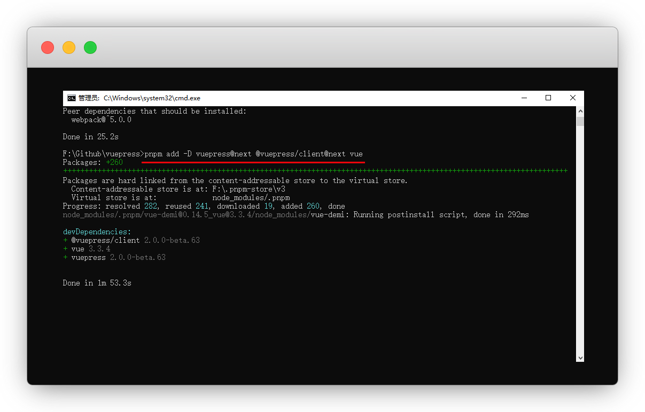Minimize the cmd.exe window
This screenshot has height=412, width=645.
pos(524,98)
